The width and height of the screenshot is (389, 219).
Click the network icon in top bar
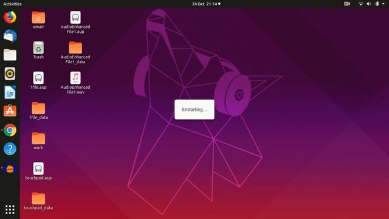(360, 4)
